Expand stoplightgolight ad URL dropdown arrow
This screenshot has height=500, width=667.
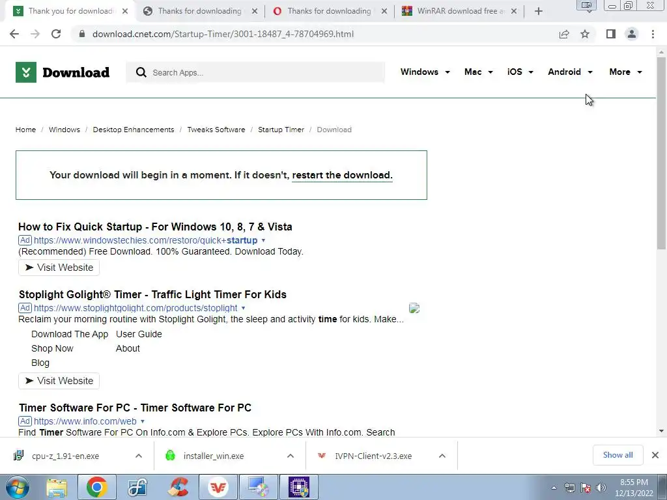point(244,308)
